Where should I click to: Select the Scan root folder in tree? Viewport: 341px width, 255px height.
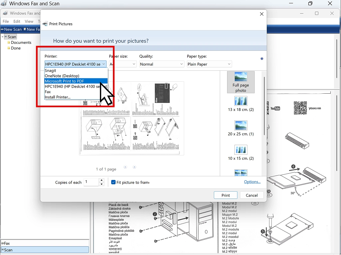10,37
